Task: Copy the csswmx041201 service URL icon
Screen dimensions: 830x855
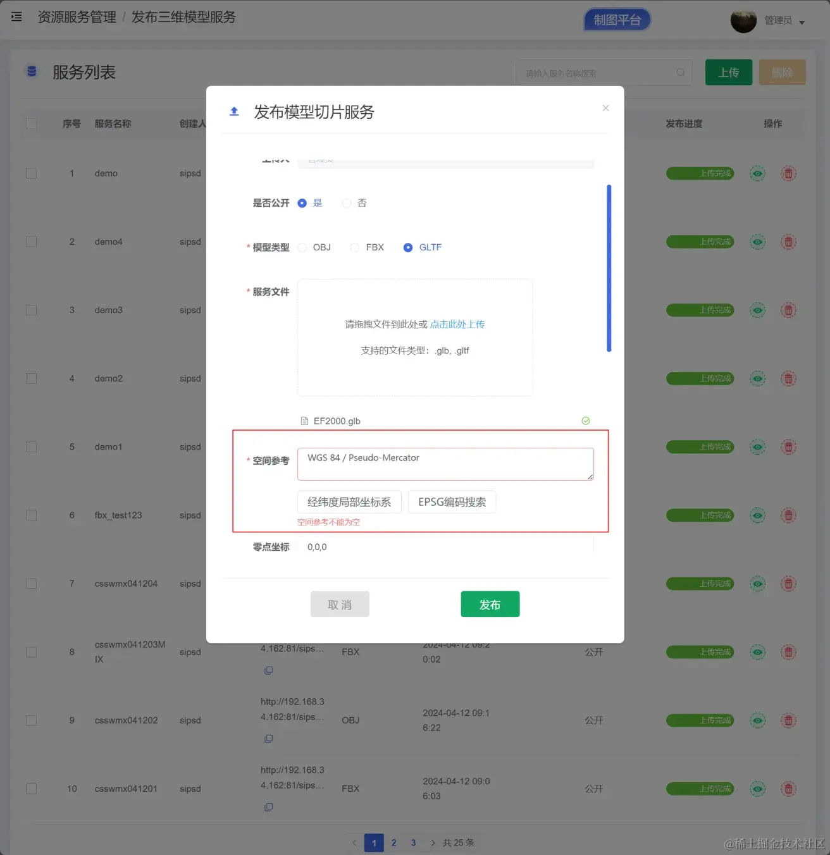Action: (x=268, y=807)
